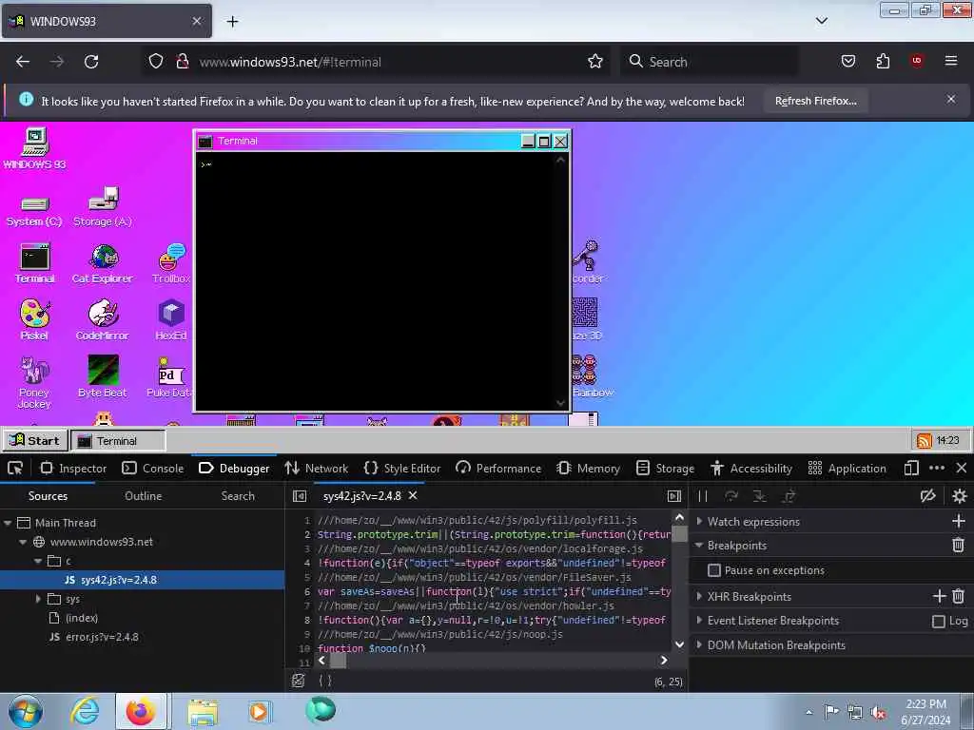Go back to the previous page
Screen dimensions: 974x730
23,62
